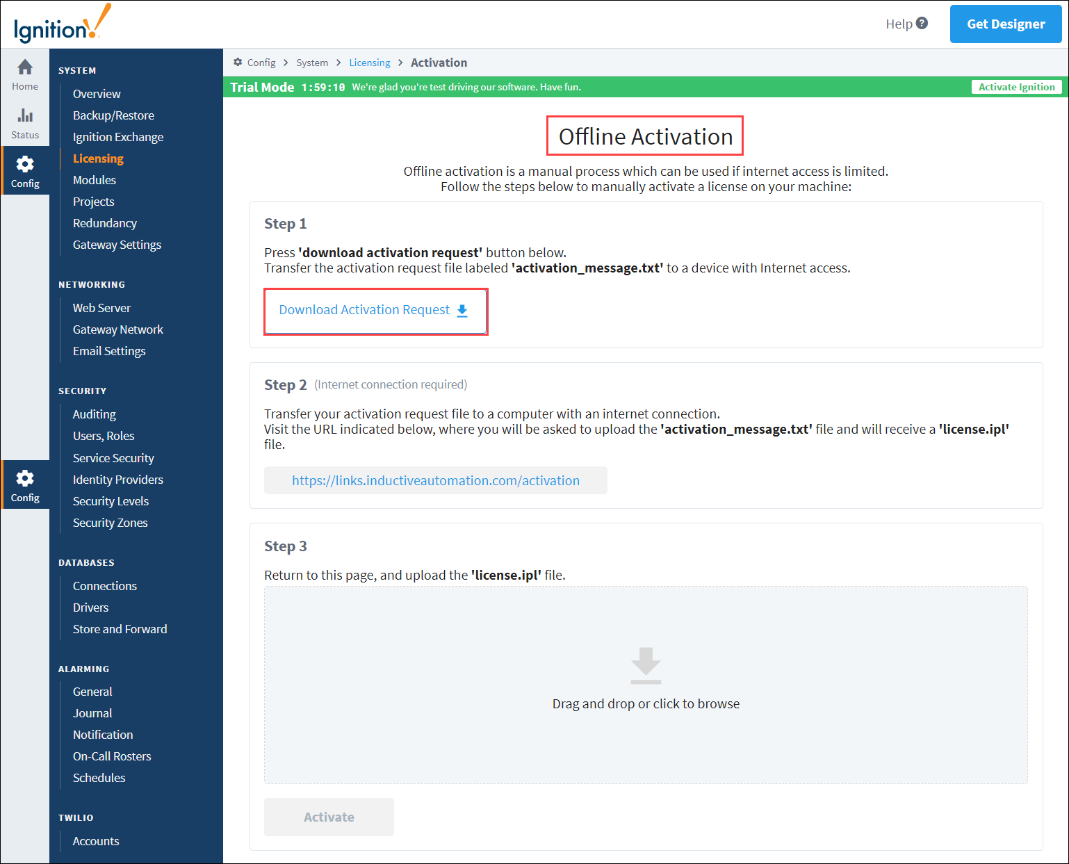Open Email Settings
Image resolution: width=1069 pixels, height=864 pixels.
click(x=109, y=351)
